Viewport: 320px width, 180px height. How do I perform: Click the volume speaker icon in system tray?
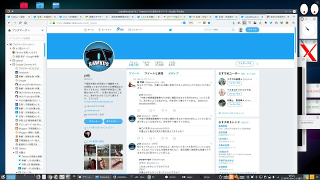click(x=273, y=177)
